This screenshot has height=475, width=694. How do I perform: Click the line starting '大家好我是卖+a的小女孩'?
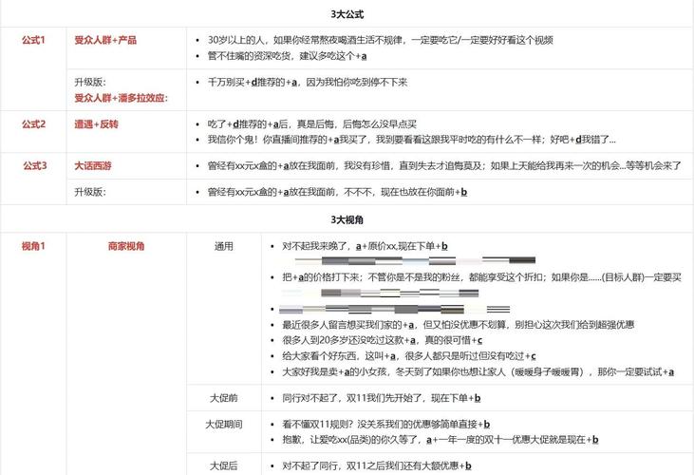point(478,371)
